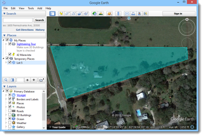The width and height of the screenshot is (204, 137).
Task: Add a new placemark pin
Action: coord(61,13)
